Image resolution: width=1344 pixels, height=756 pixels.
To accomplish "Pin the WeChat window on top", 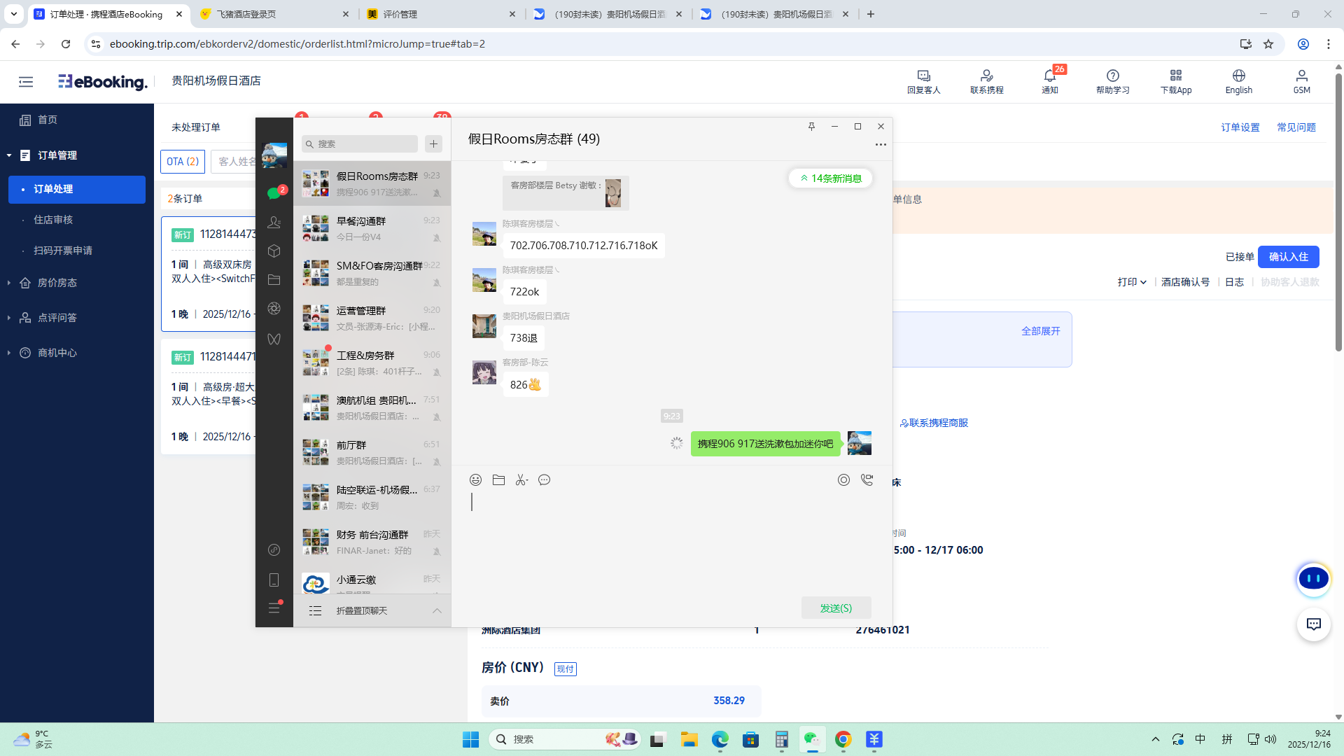I will pos(811,127).
